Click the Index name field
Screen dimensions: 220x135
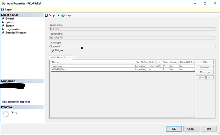132,38
